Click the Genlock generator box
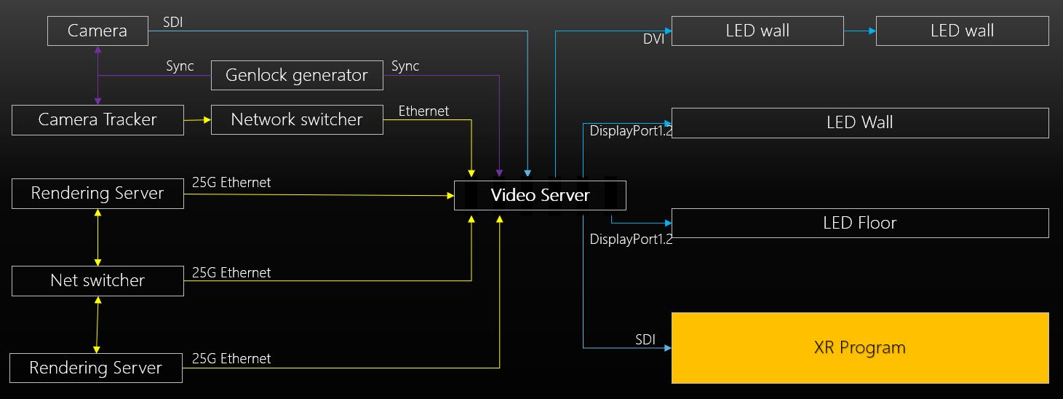 pyautogui.click(x=297, y=75)
